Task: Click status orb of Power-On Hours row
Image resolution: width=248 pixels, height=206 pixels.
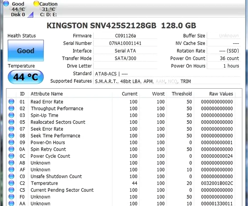Action: coord(11,142)
